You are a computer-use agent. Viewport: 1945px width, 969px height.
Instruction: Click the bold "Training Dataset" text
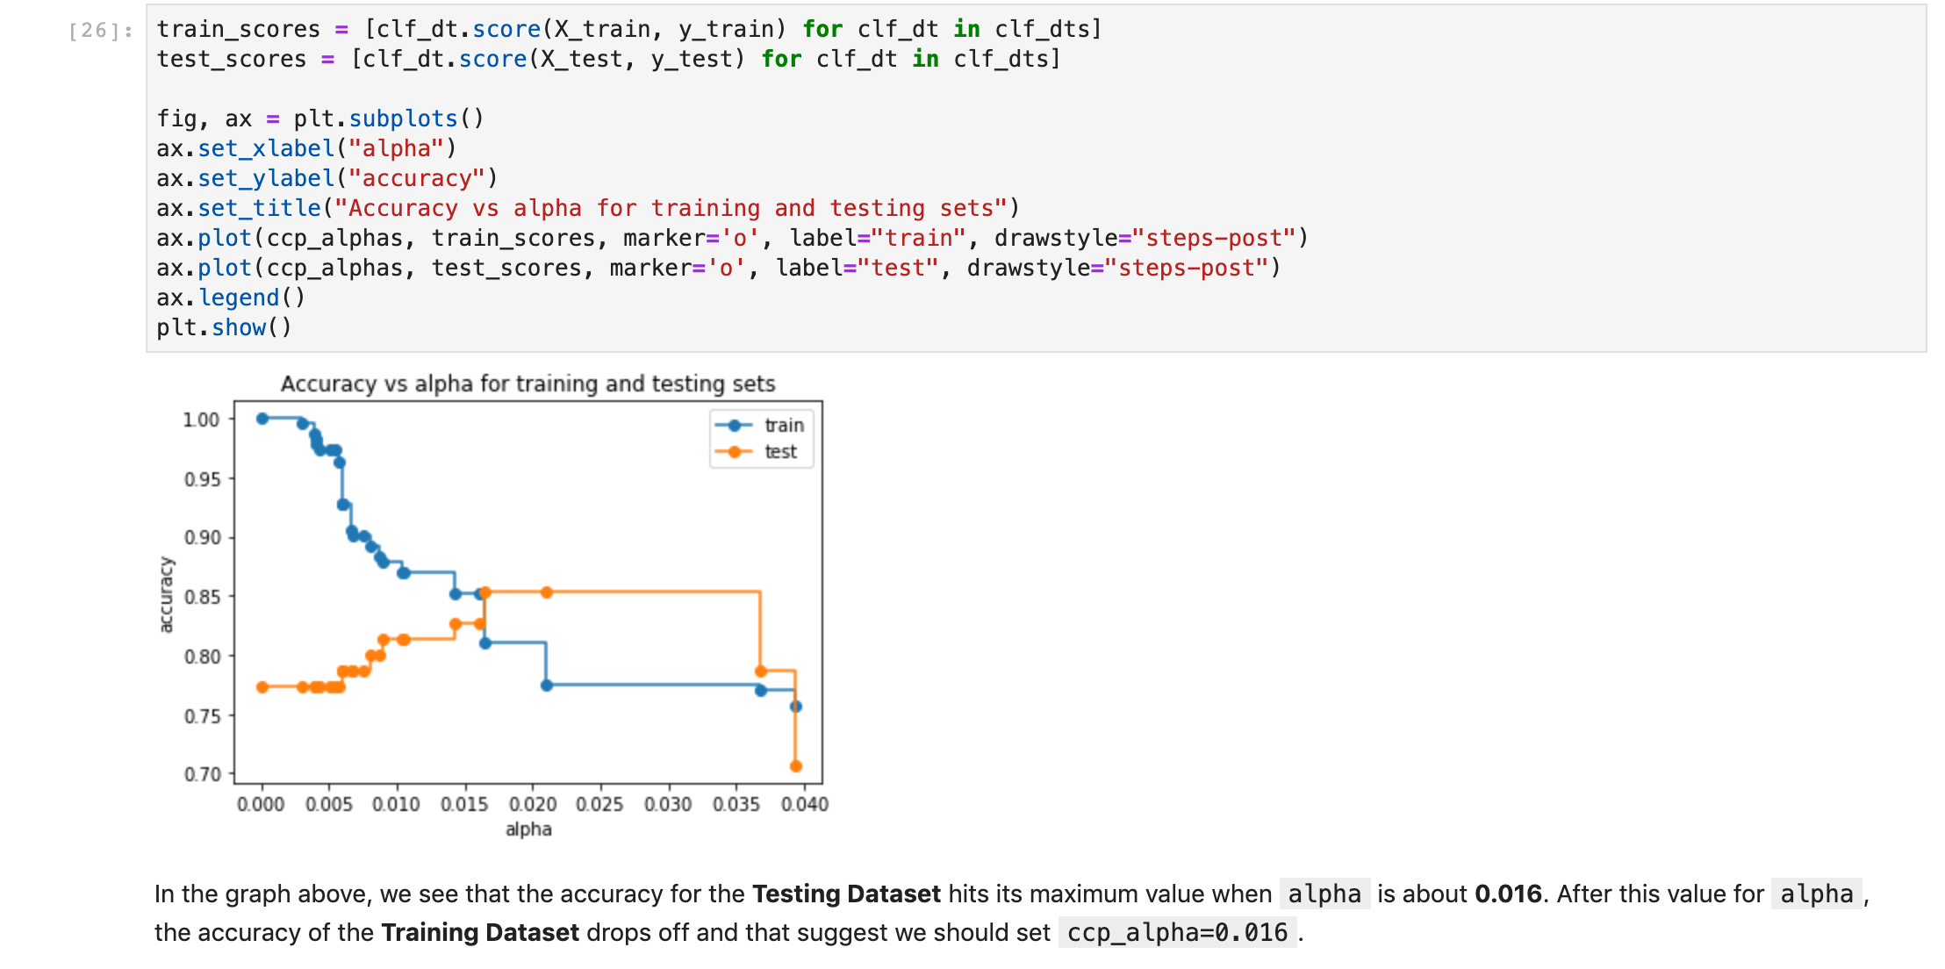click(480, 932)
